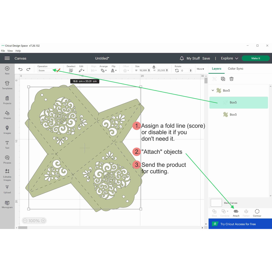272x272 pixels.
Task: Open the Templates panel
Action: 7,85
